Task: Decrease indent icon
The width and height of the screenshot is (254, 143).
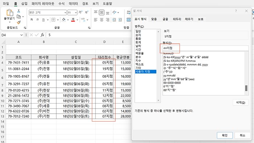Action: click(114, 20)
